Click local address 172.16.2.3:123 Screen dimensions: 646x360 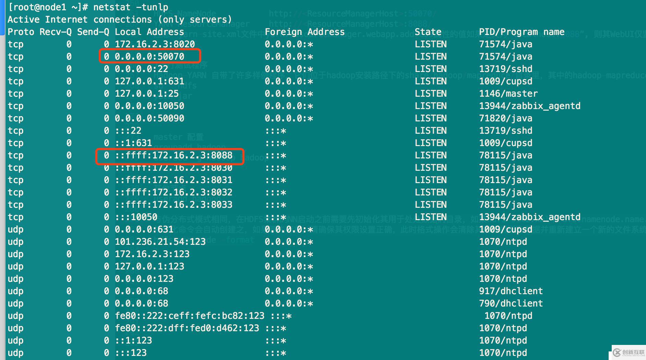[152, 254]
